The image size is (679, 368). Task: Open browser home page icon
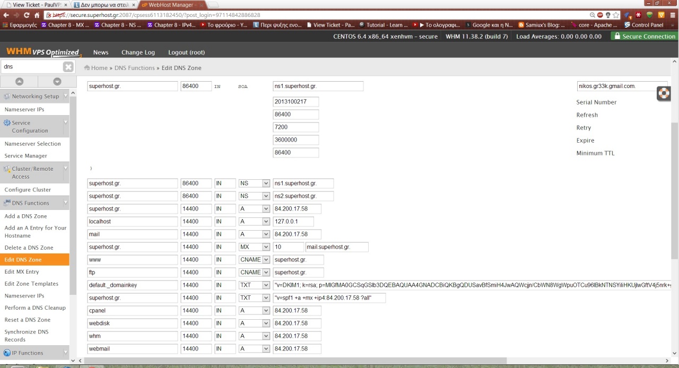[37, 15]
